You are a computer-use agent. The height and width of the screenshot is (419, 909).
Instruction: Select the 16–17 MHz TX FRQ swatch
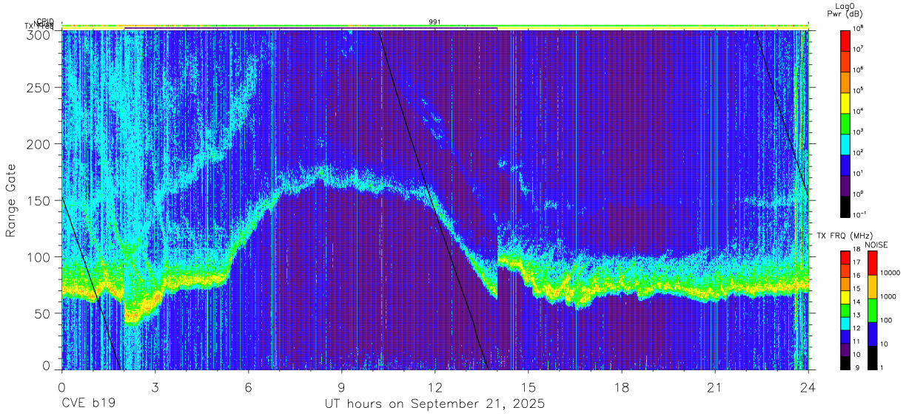tap(845, 271)
